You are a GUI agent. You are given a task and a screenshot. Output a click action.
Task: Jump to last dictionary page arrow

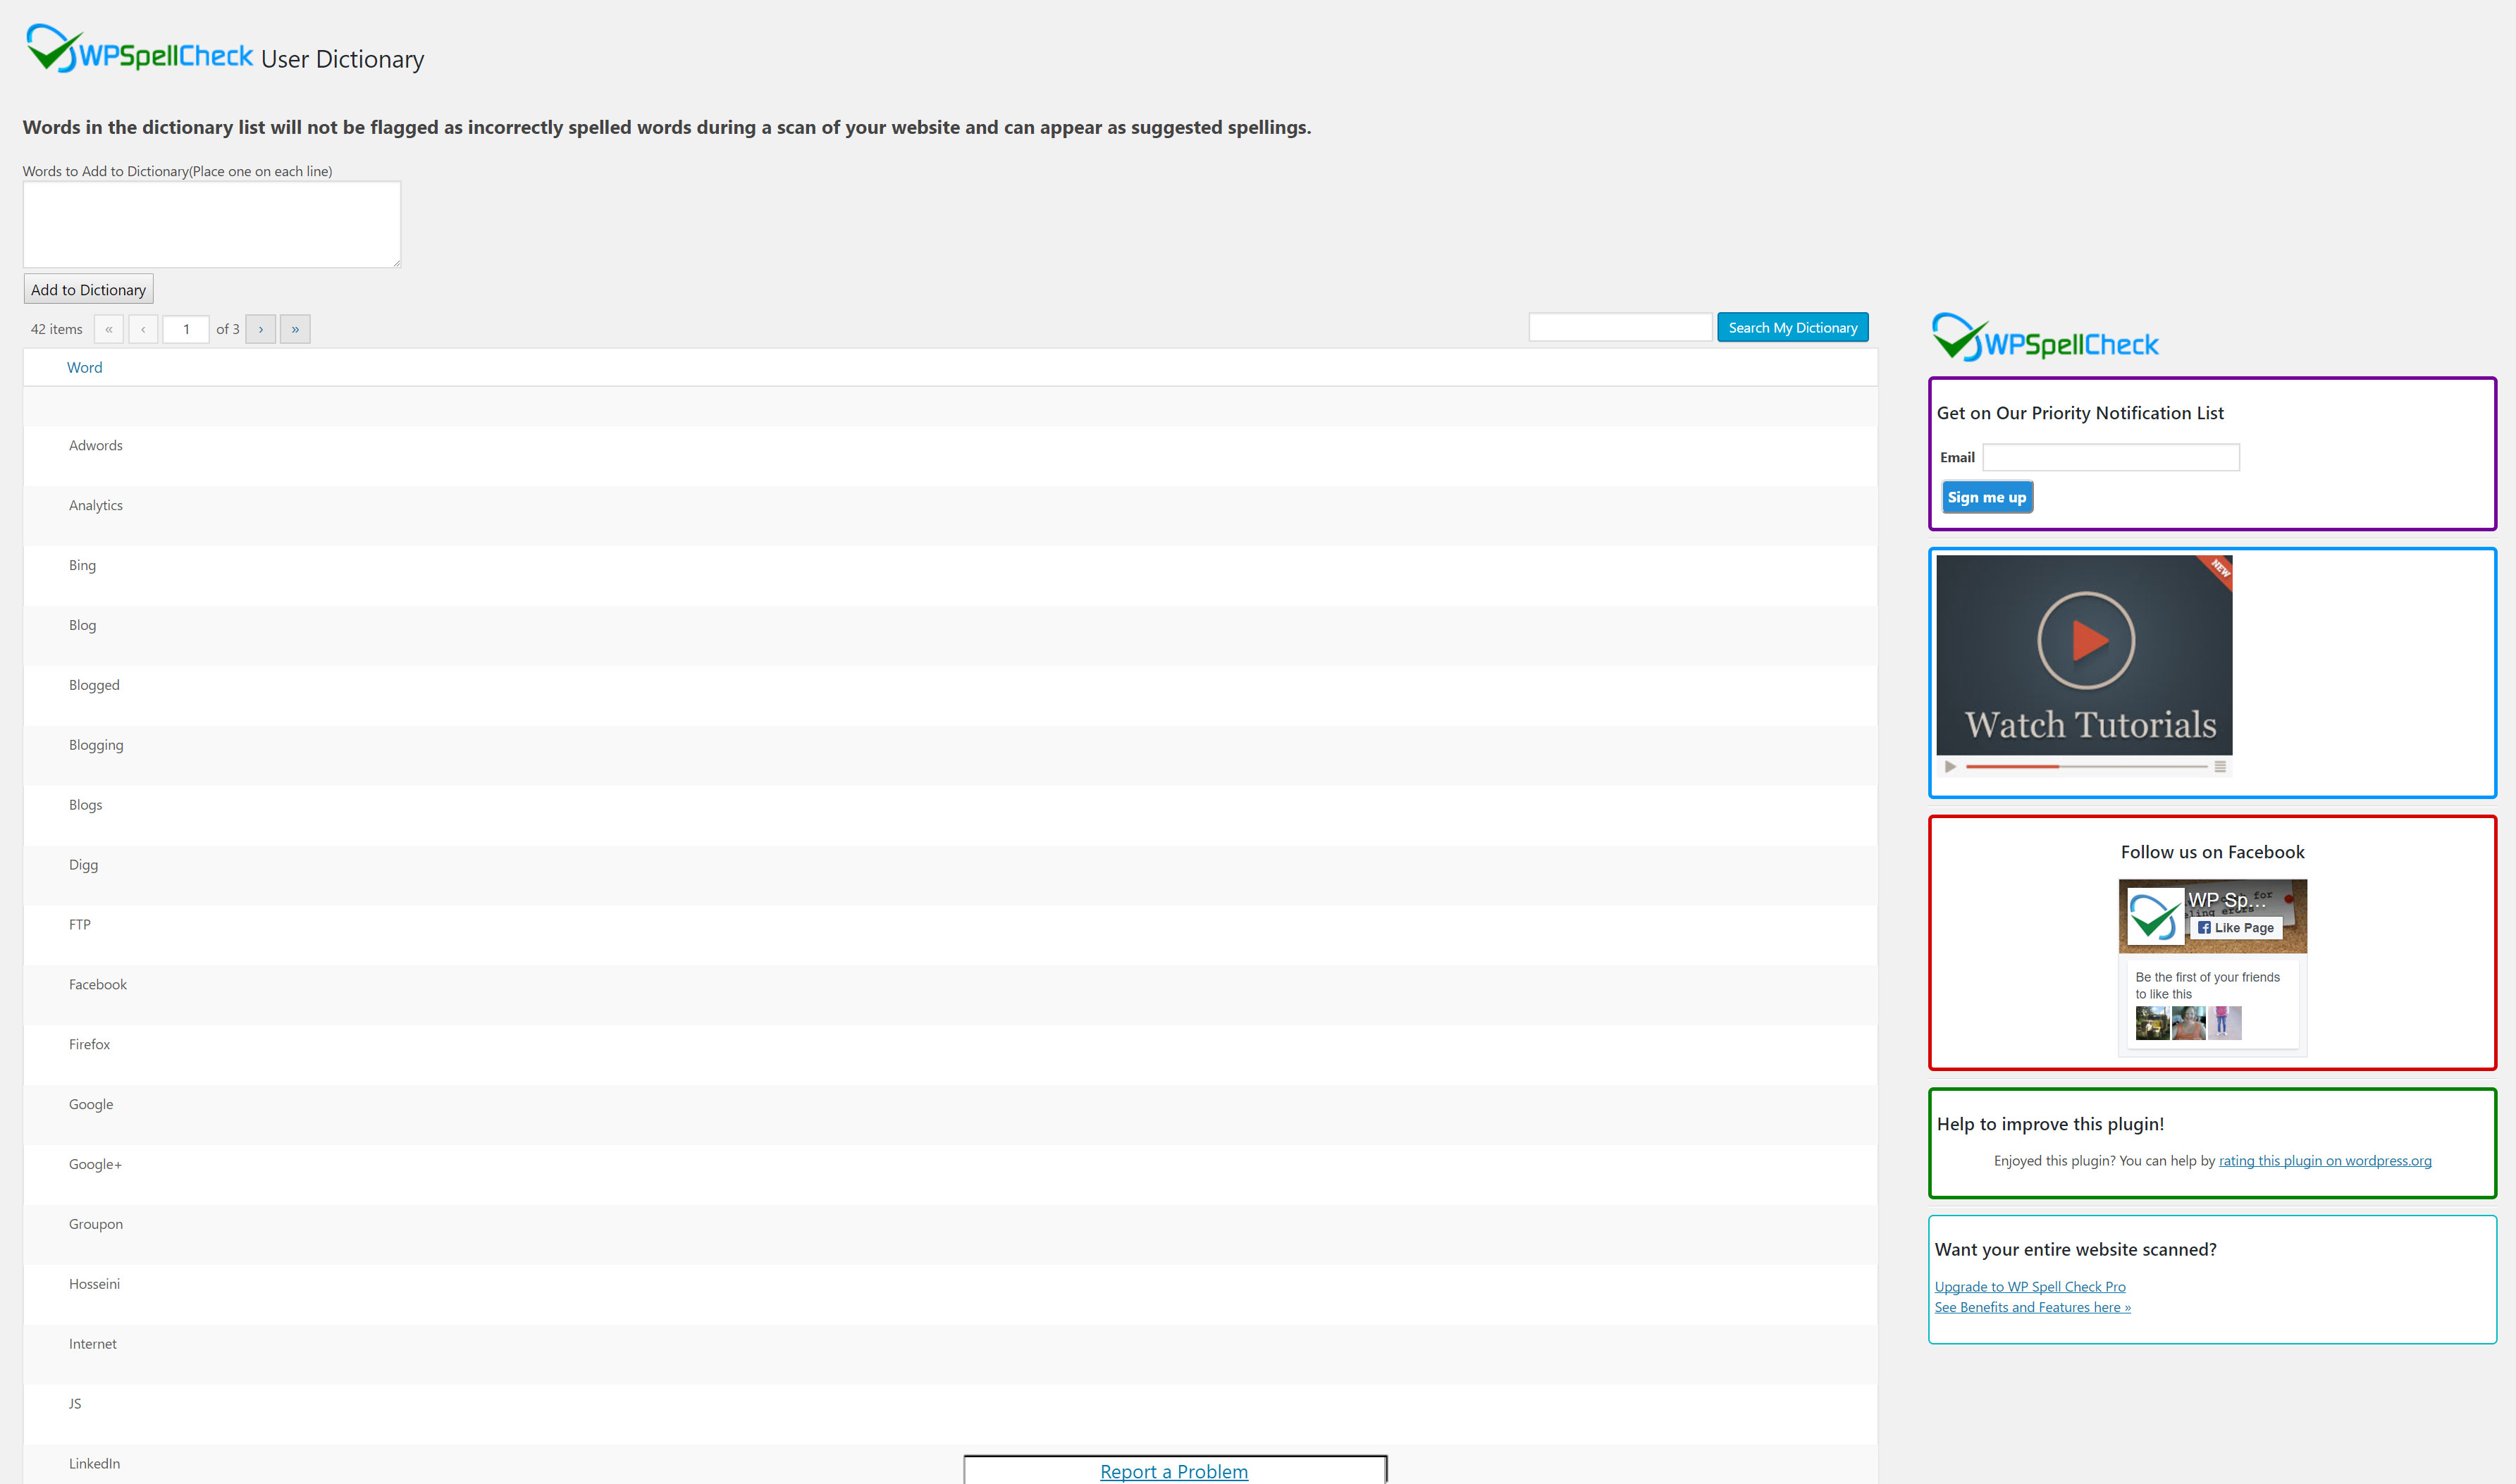(295, 329)
